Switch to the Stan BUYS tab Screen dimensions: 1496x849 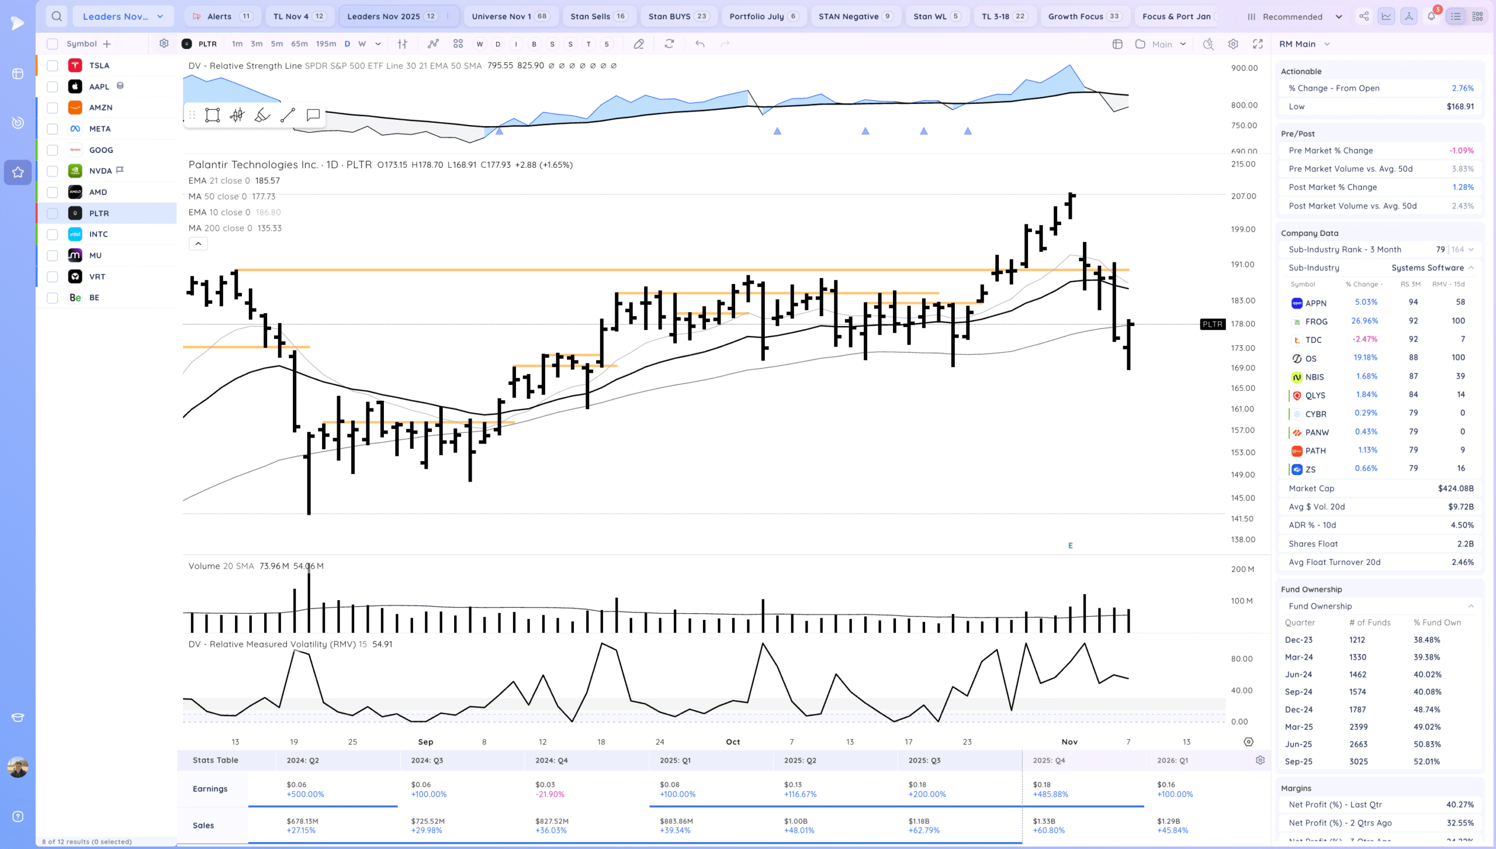click(677, 16)
